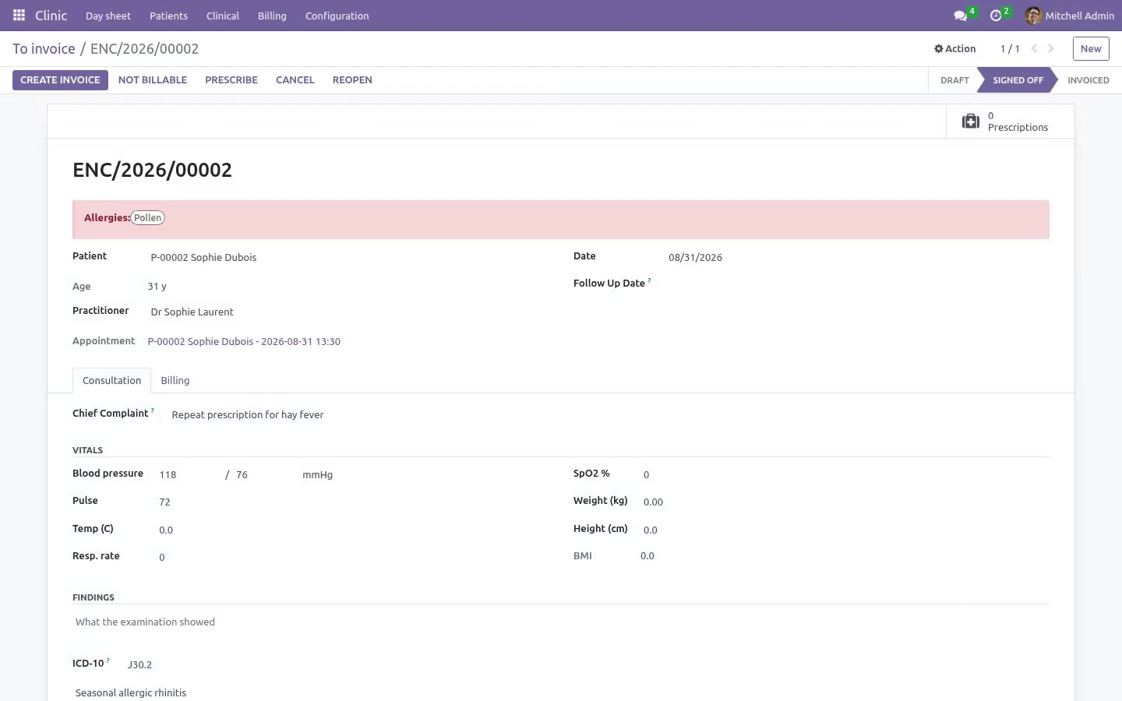
Task: Select the Signed Off status stage
Action: (1018, 80)
